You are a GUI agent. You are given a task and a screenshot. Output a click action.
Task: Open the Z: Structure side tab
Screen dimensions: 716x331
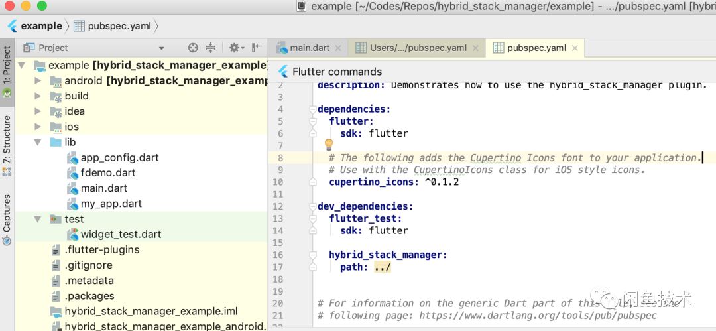pyautogui.click(x=7, y=145)
